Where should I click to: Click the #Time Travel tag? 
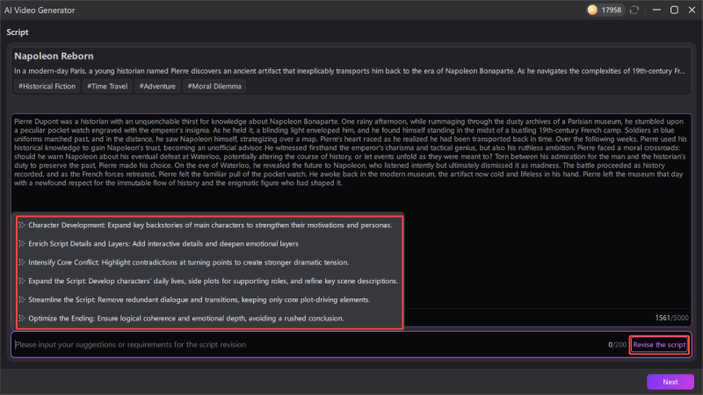click(x=106, y=86)
